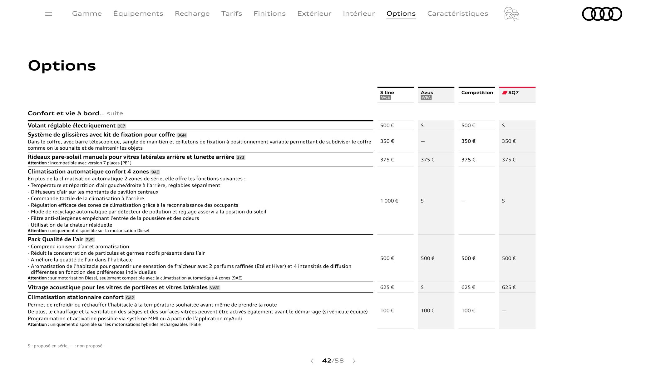
Task: Click the page indicator 42/58
Action: point(333,361)
